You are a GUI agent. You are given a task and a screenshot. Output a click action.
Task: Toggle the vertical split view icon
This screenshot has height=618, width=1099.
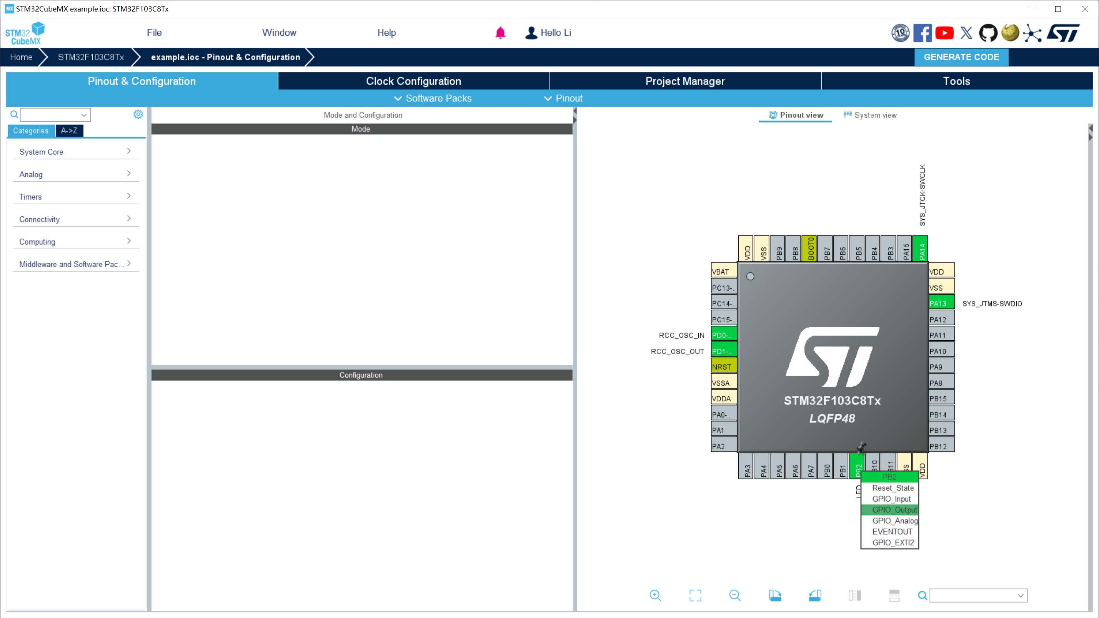click(854, 595)
